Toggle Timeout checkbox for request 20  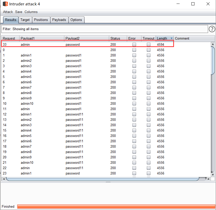149,157
